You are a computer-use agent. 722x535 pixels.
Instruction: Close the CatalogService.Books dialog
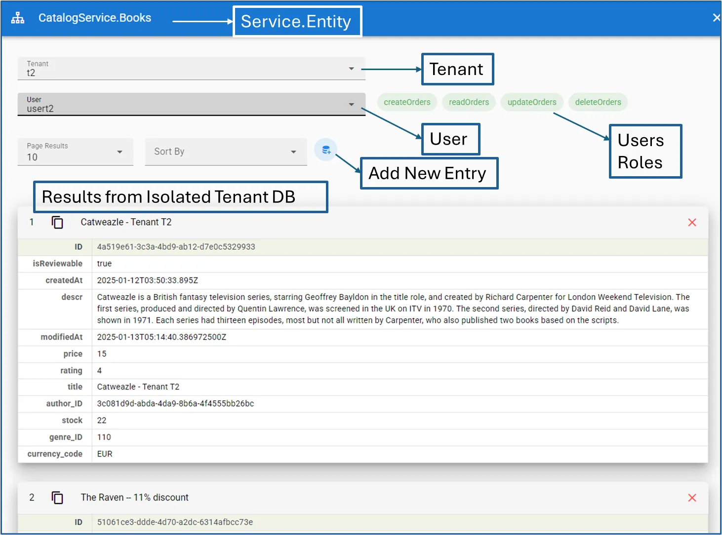pyautogui.click(x=716, y=18)
